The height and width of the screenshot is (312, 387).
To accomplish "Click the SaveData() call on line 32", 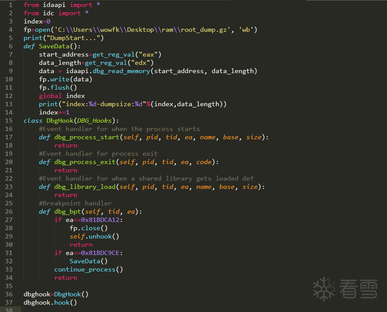I will click(89, 261).
